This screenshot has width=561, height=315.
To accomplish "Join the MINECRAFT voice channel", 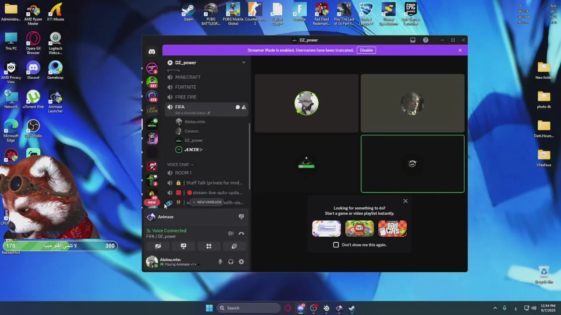I will [206, 77].
